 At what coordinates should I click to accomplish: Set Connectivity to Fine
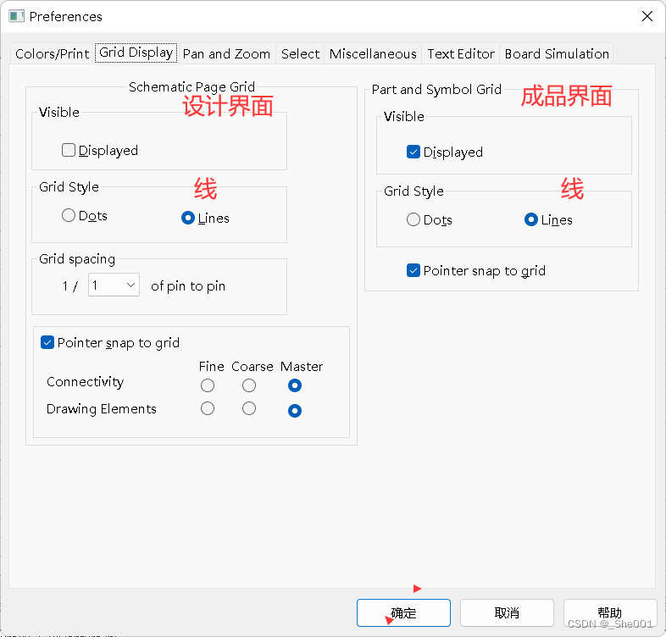[208, 385]
